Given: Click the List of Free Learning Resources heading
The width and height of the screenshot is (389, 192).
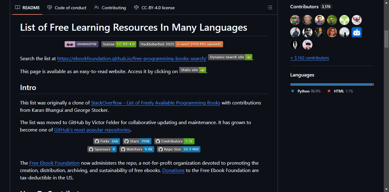Looking at the screenshot, I should pos(134,27).
